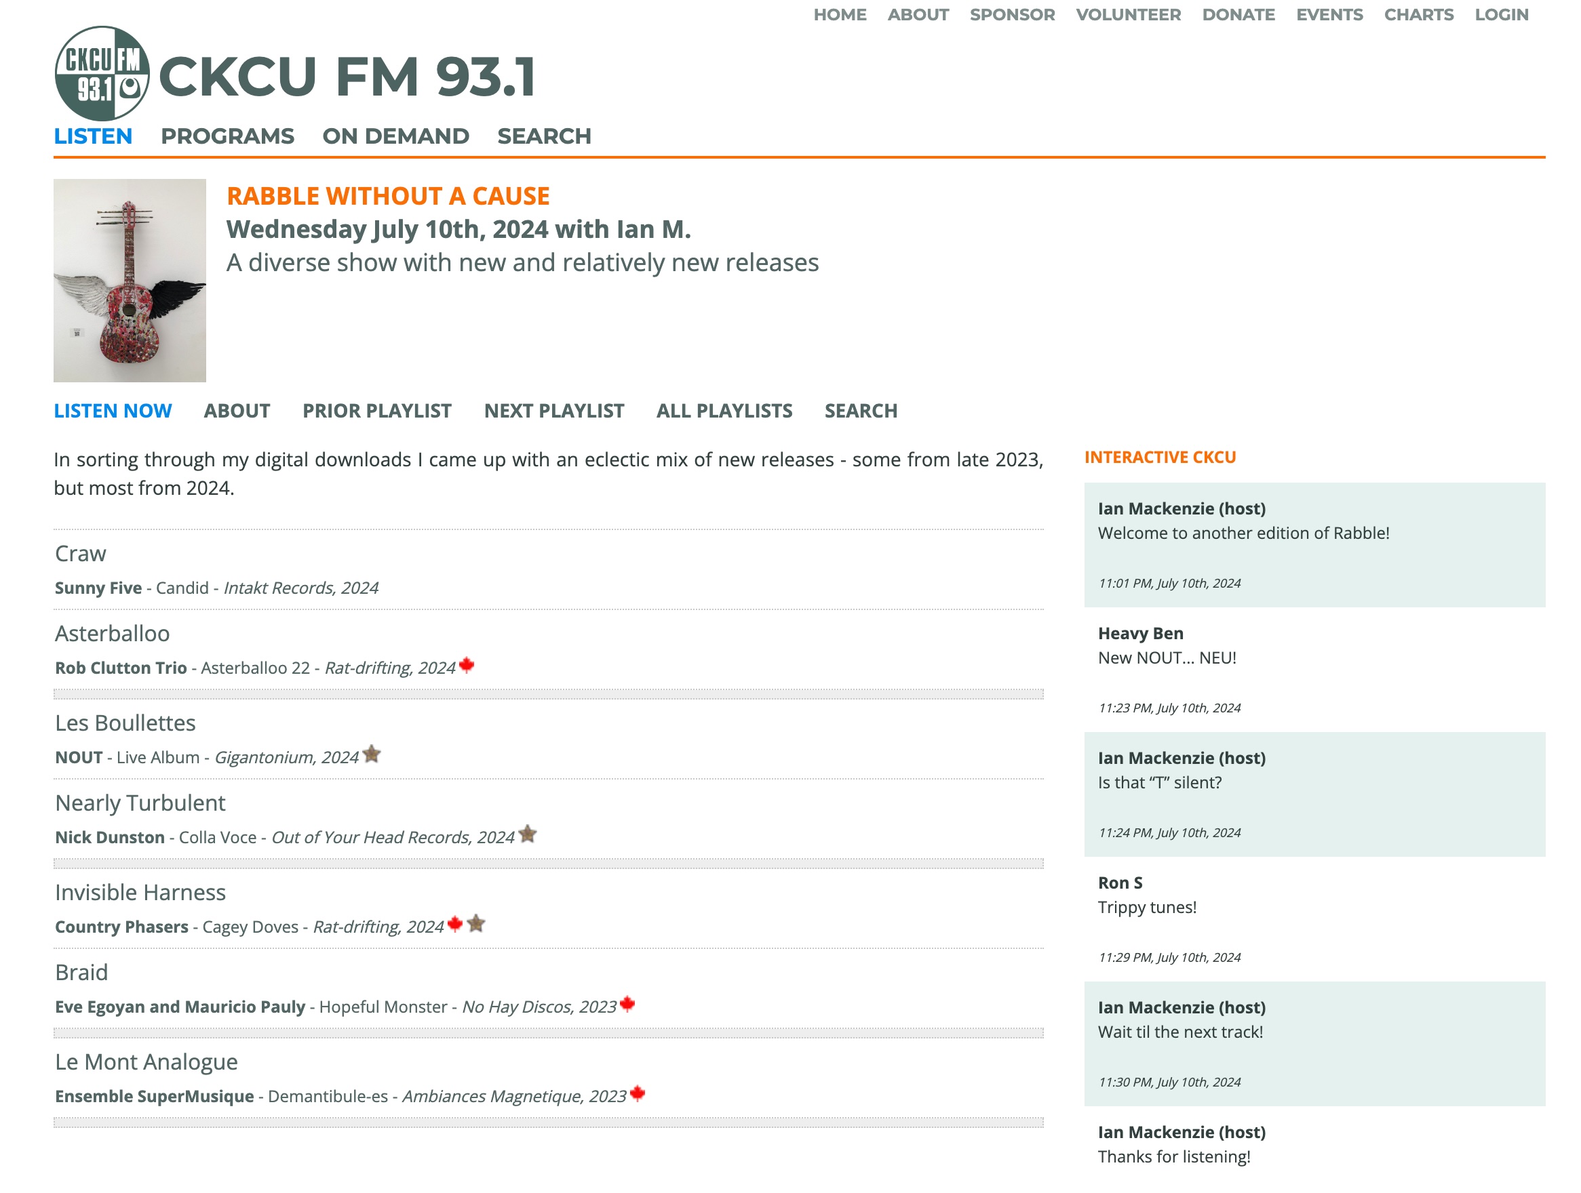Click the 11:29 PM, July 10th comment timestamp
Image resolution: width=1581 pixels, height=1193 pixels.
coord(1169,957)
